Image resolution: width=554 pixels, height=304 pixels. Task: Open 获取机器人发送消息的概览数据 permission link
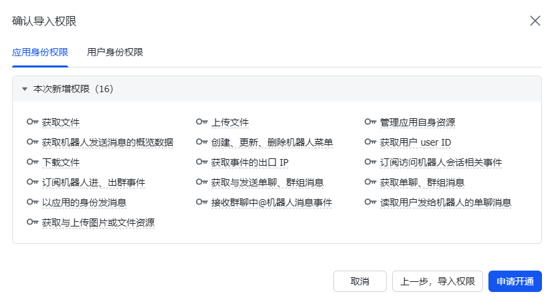tap(107, 142)
